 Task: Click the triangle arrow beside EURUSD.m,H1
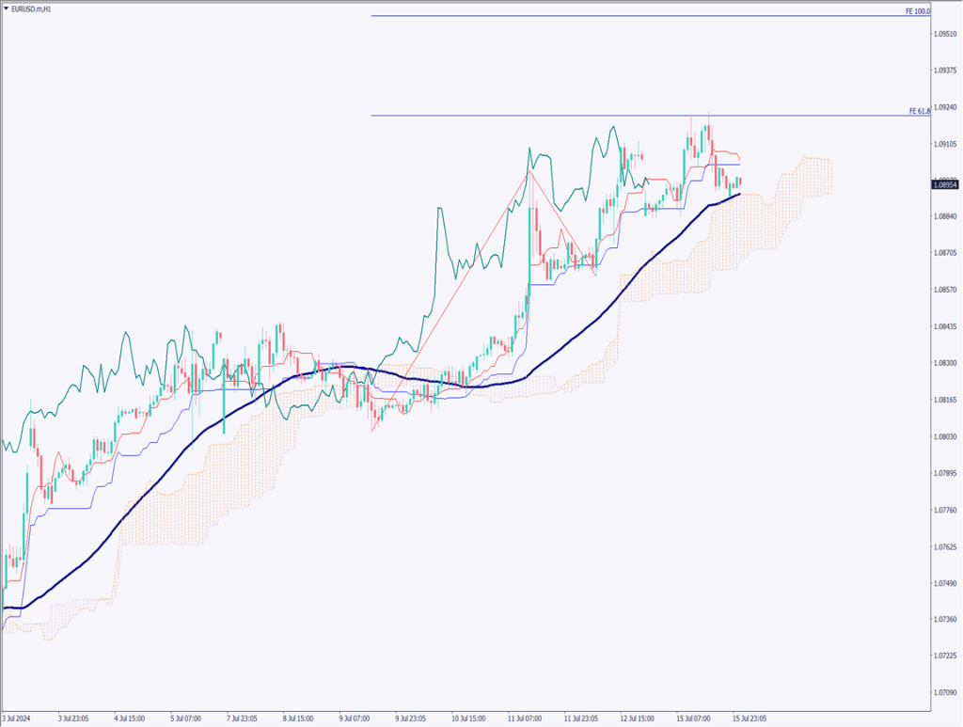point(8,7)
